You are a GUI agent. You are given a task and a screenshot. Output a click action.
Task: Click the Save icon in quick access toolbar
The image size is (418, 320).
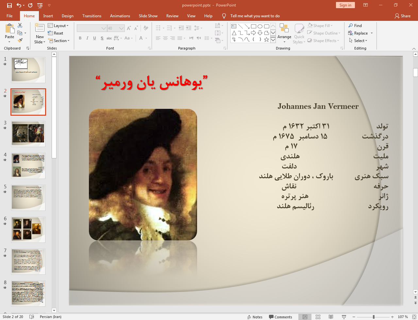point(9,5)
